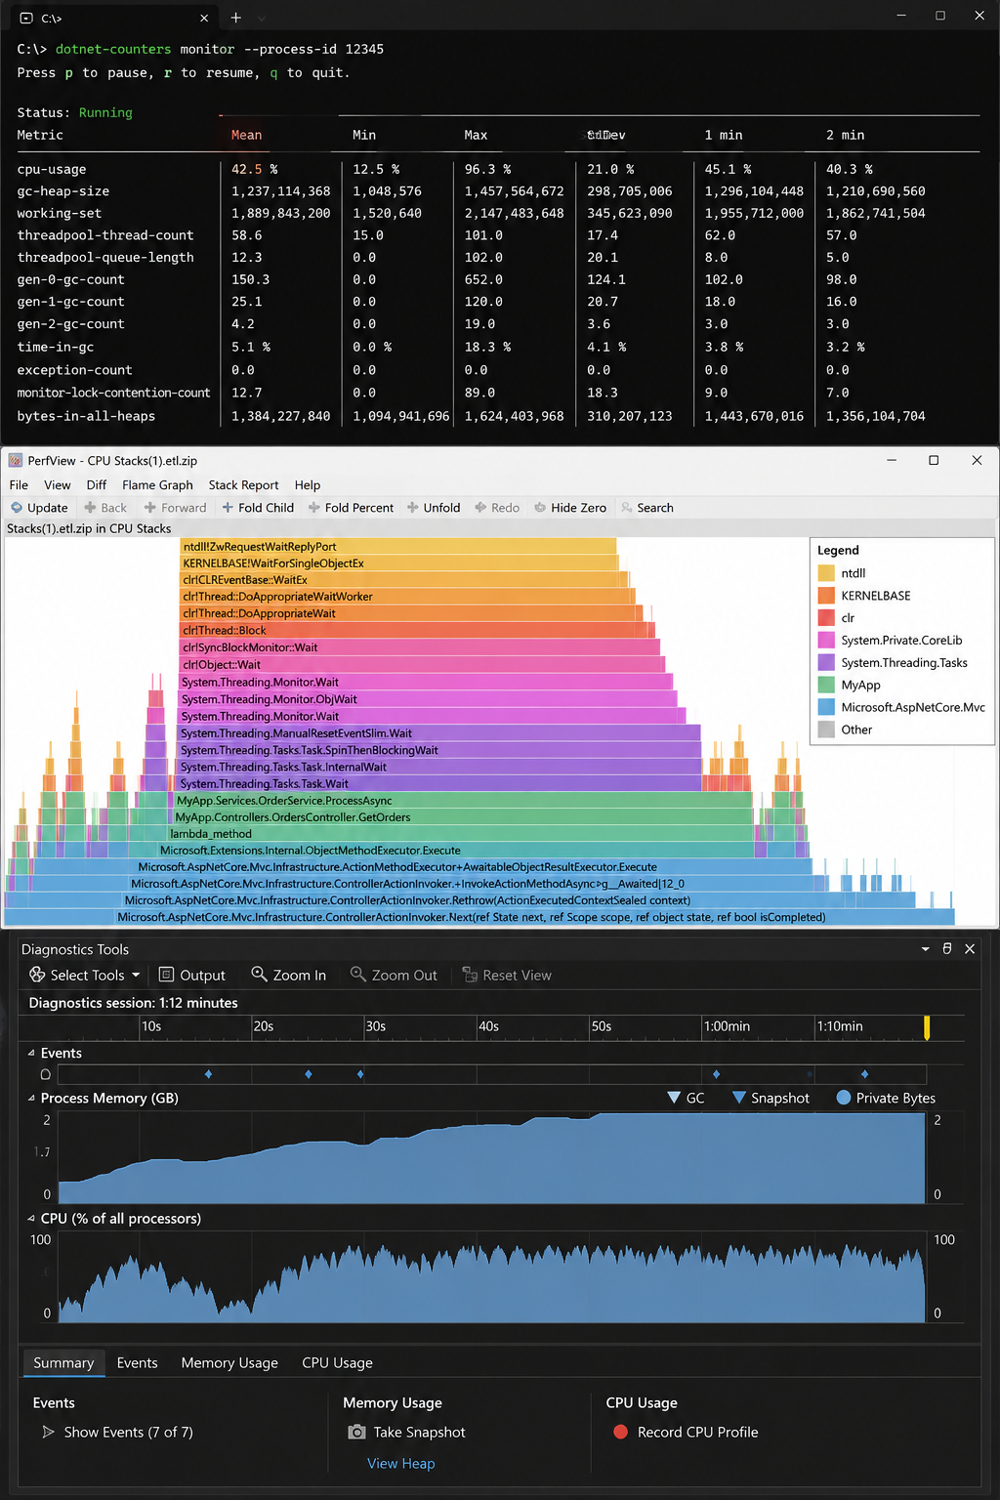Viewport: 1000px width, 1500px height.
Task: Collapse the Process Memory (GB) section
Action: point(31,1098)
